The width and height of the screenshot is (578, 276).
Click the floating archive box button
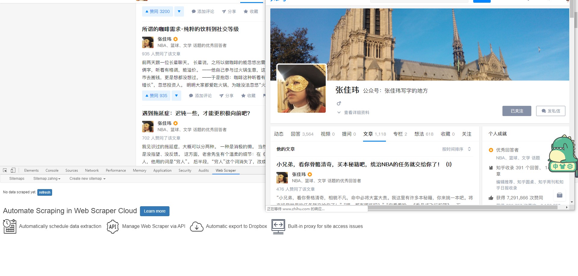tap(560, 195)
